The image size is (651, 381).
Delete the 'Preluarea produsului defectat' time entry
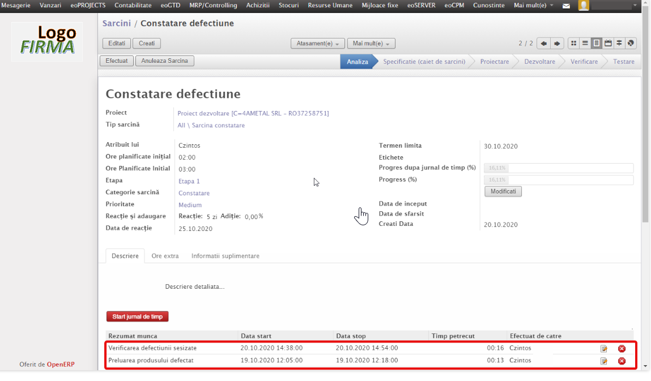(x=622, y=361)
